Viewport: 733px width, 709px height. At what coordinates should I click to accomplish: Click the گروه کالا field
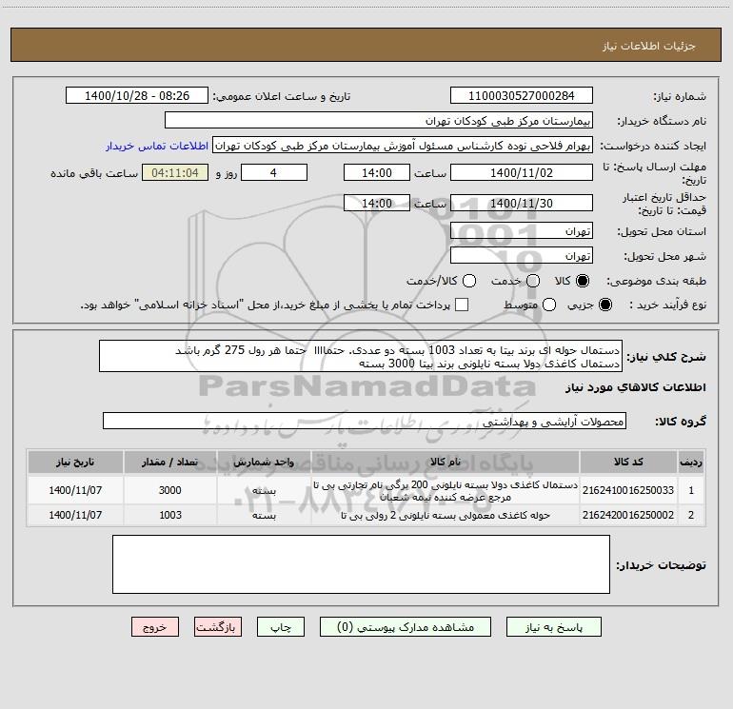[364, 421]
